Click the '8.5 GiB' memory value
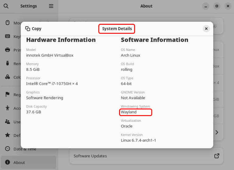Screen dimensions: 234x170 click(33, 70)
